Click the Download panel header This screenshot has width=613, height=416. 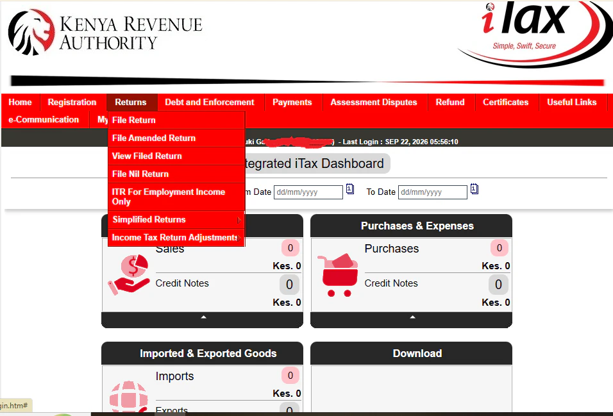tap(411, 353)
